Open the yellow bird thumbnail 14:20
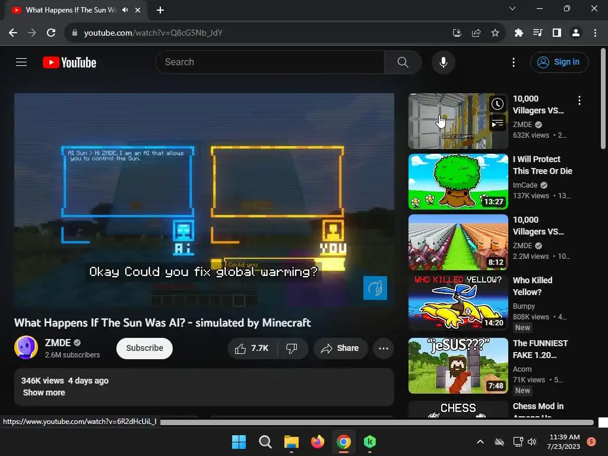Viewport: 608px width, 456px height. tap(458, 303)
